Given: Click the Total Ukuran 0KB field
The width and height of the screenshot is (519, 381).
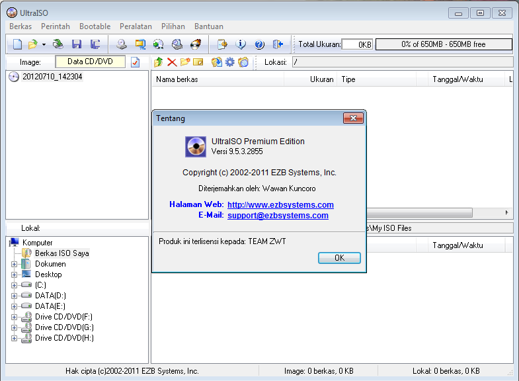Looking at the screenshot, I should click(358, 44).
